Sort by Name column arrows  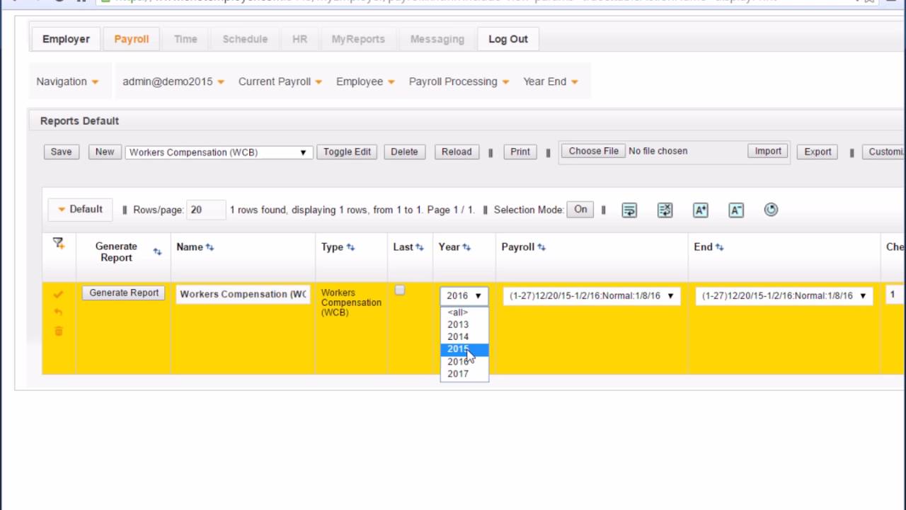pyautogui.click(x=210, y=247)
